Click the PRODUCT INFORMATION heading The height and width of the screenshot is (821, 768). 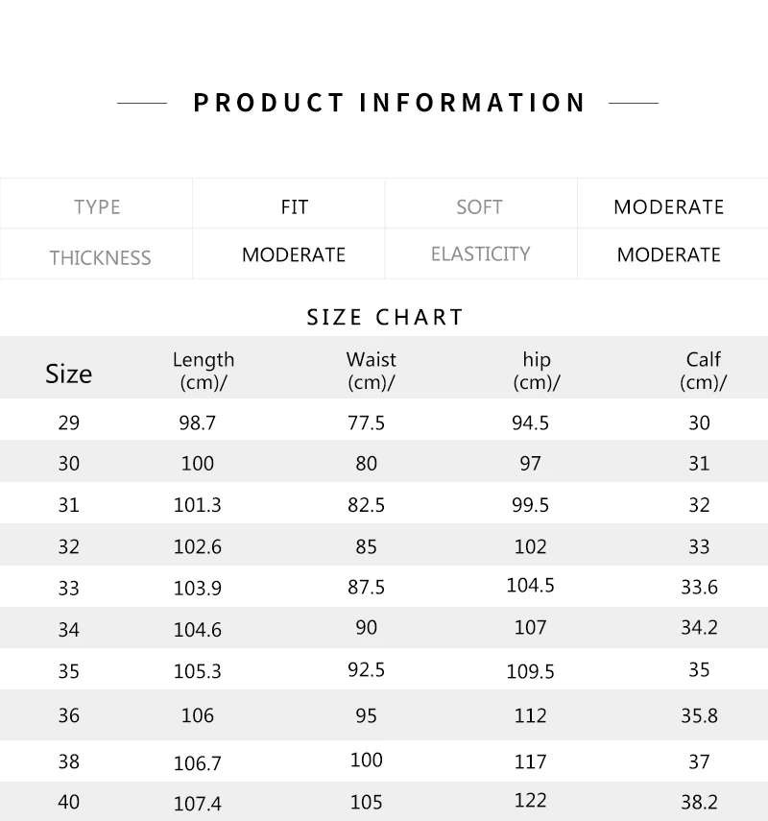tap(389, 103)
